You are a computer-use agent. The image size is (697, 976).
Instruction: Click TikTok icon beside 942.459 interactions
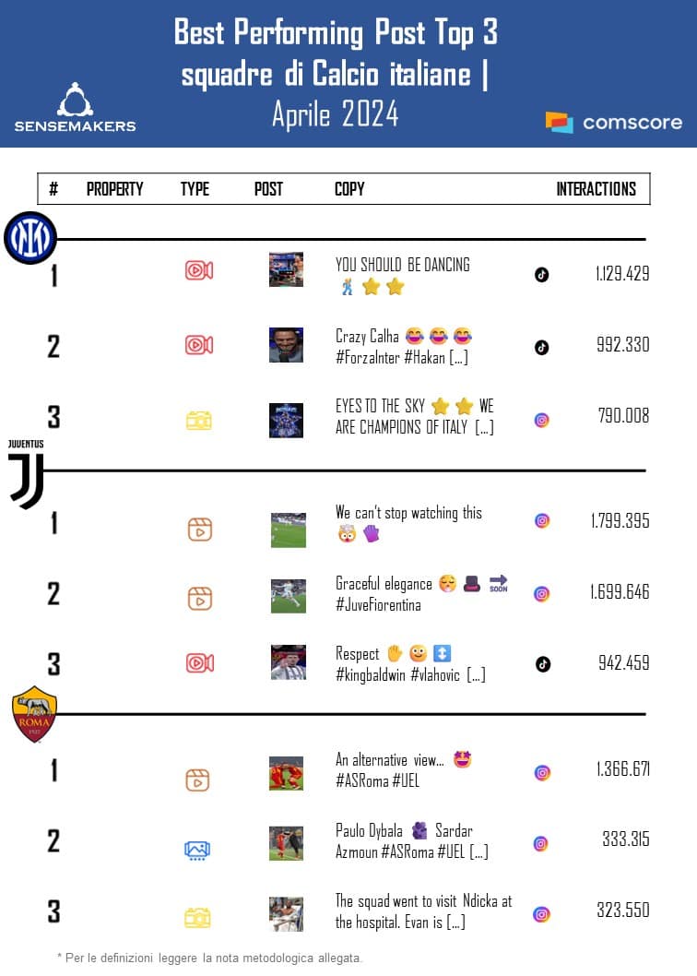click(x=543, y=663)
